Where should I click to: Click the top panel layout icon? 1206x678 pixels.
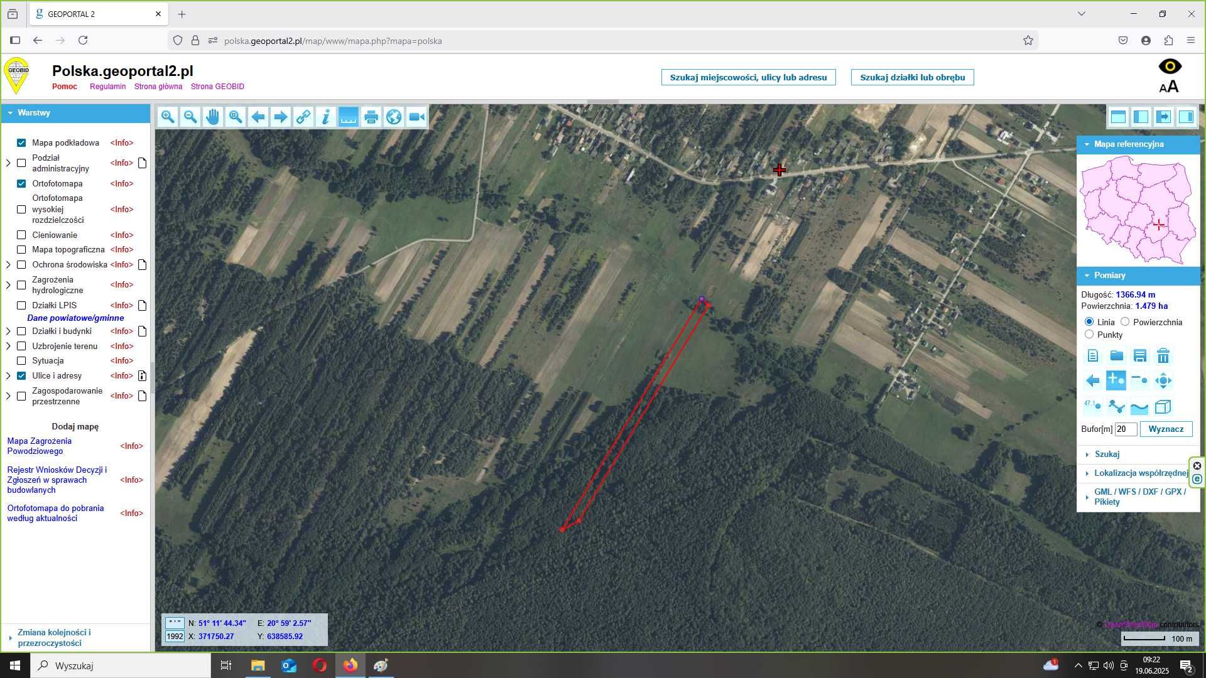pyautogui.click(x=1119, y=117)
